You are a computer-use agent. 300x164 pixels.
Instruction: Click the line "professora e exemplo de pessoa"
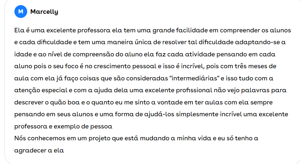63,127
